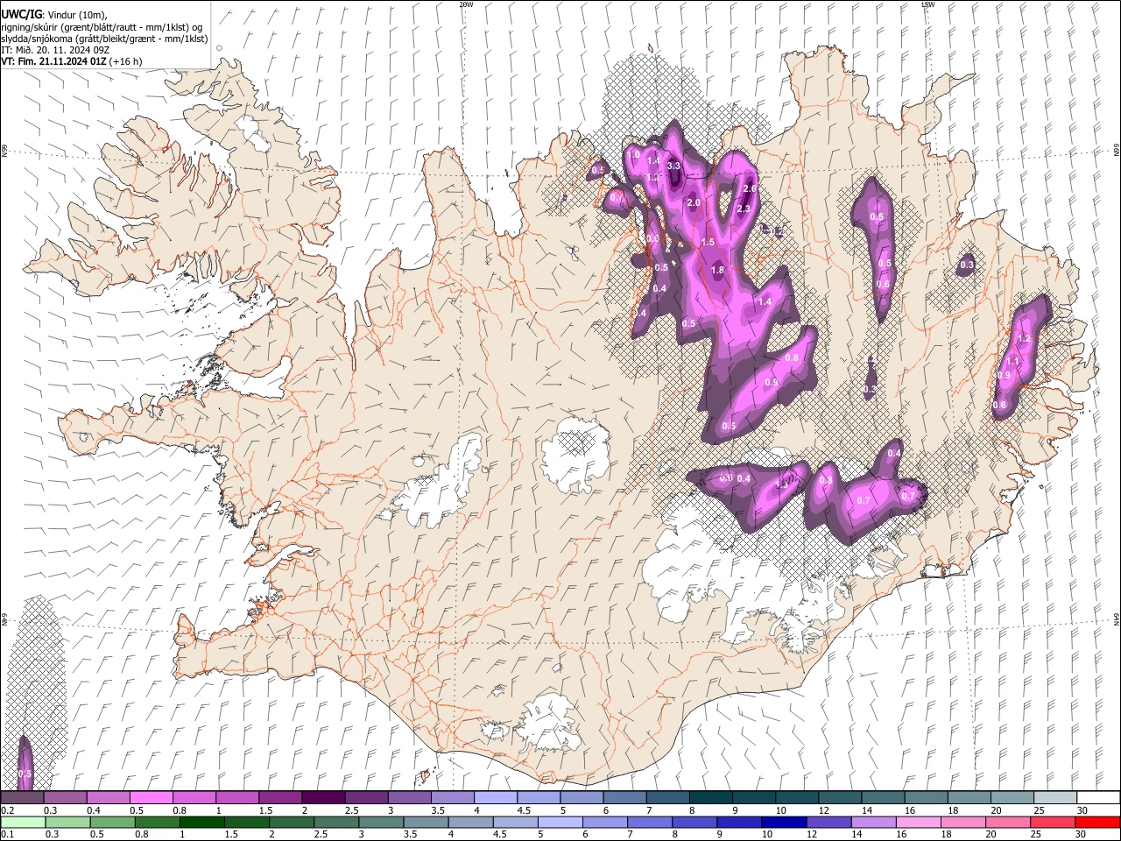Pick the white snow legend swatch between 25 and 30
The height and width of the screenshot is (841, 1121).
tap(1054, 798)
